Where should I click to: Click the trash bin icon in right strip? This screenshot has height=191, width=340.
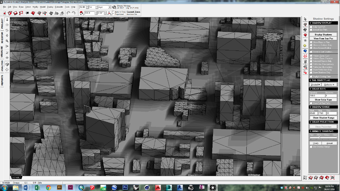click(x=305, y=62)
